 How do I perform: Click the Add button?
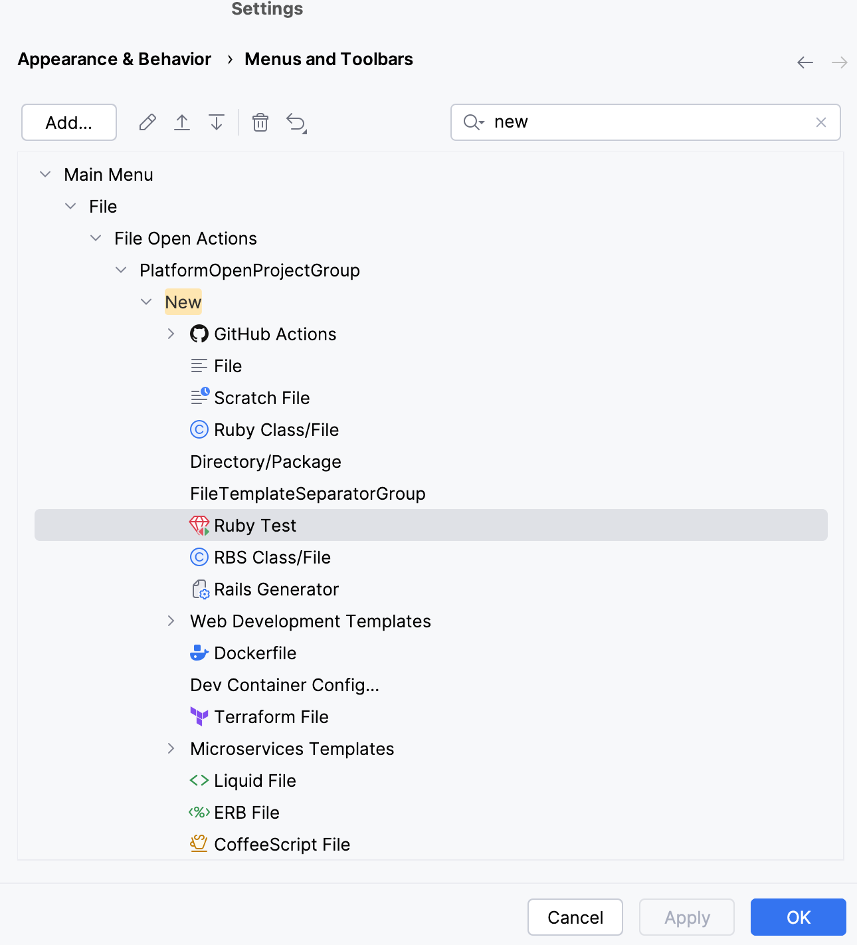68,122
